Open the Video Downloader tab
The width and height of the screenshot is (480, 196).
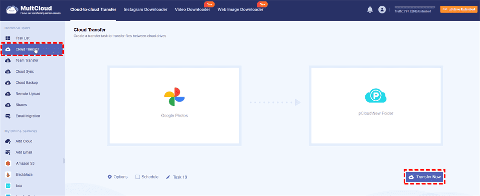tap(192, 10)
